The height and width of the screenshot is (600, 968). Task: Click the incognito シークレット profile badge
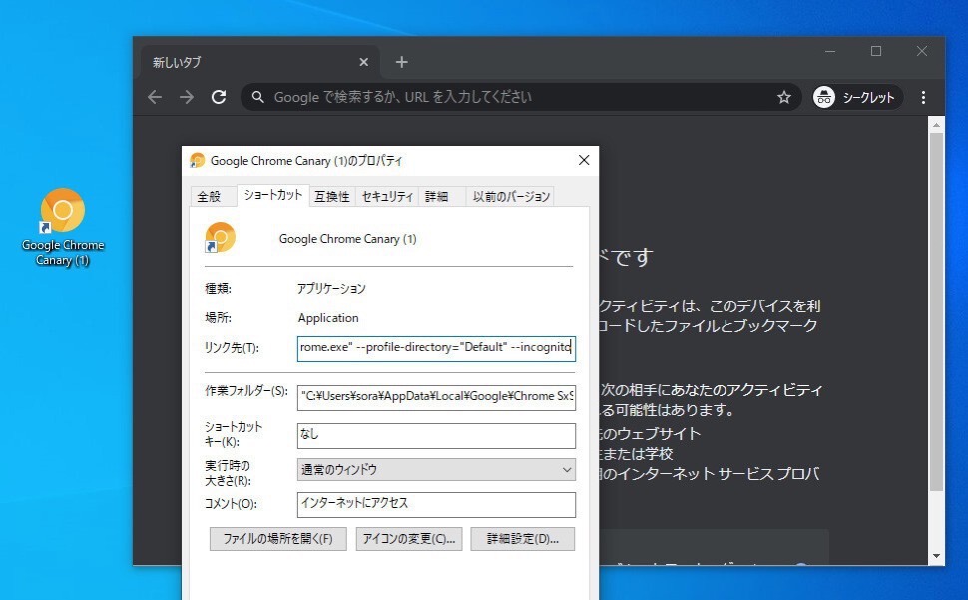(x=857, y=97)
